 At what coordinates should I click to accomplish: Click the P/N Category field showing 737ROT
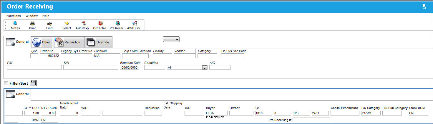point(371,113)
